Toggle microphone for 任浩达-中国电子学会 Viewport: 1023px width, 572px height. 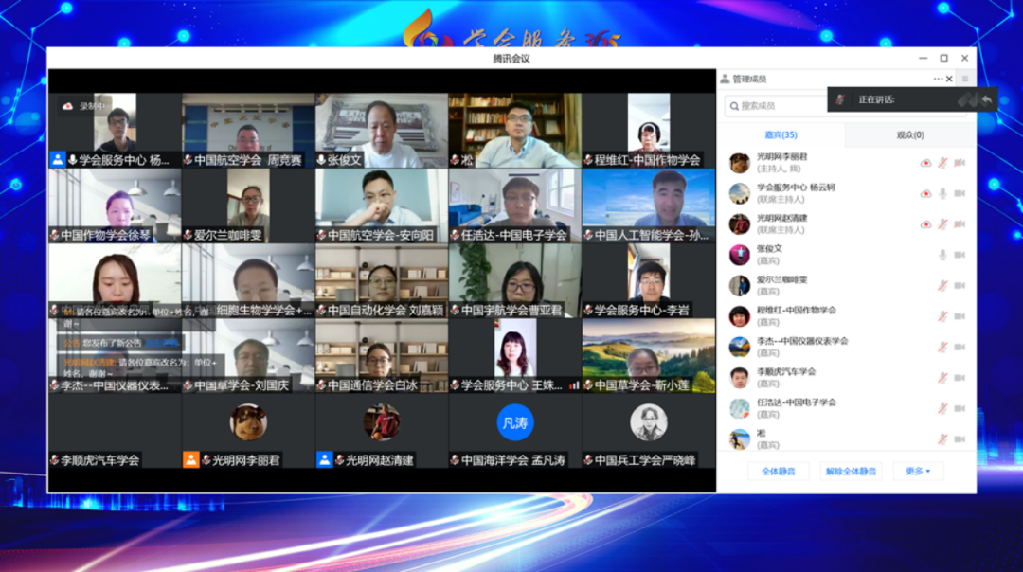(942, 408)
